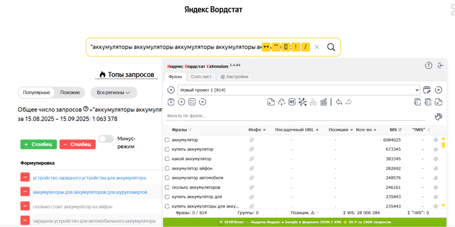455x227 pixels.
Task: Check the 'аккумулятор автомобиля' phrase checkbox
Action: pyautogui.click(x=167, y=178)
